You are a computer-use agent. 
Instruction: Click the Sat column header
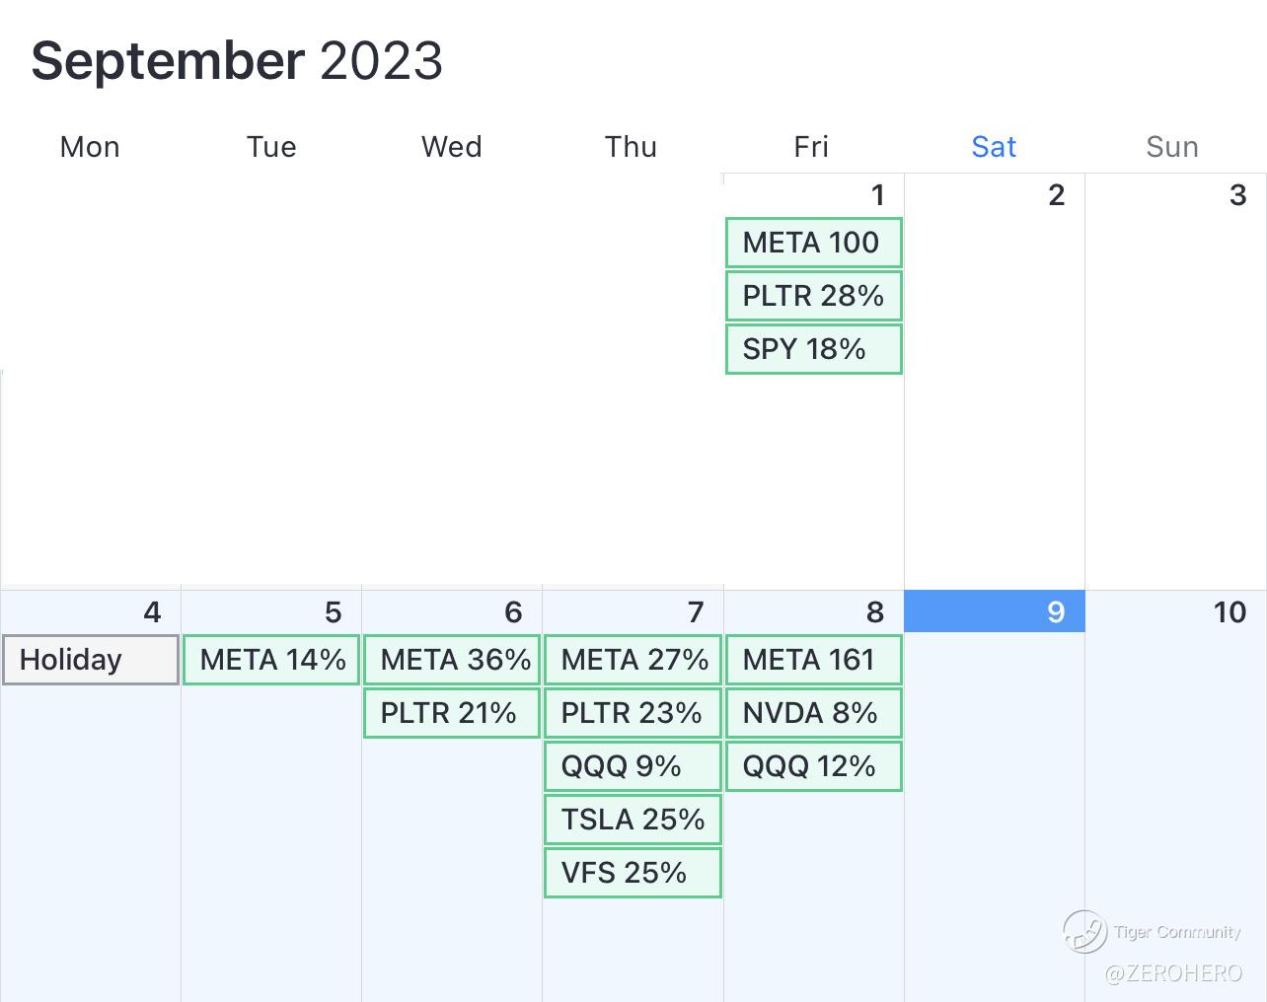(994, 147)
